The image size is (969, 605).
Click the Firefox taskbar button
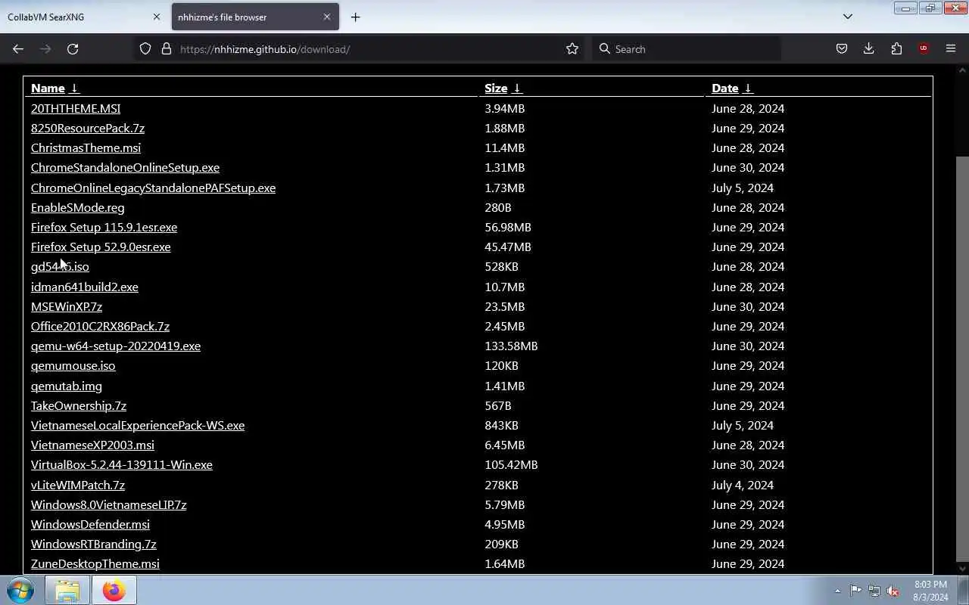tap(114, 591)
